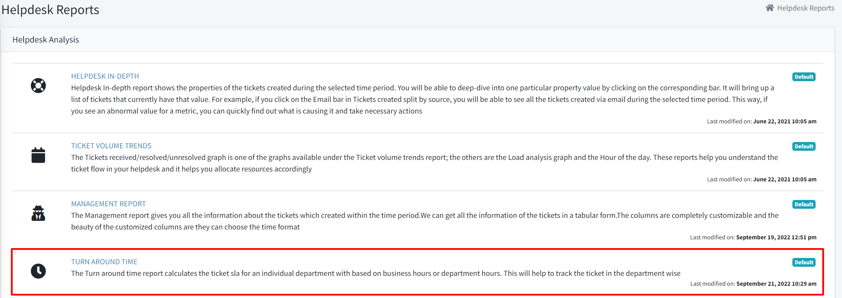
Task: Click the Helpdesk Reports page title
Action: [x=50, y=10]
